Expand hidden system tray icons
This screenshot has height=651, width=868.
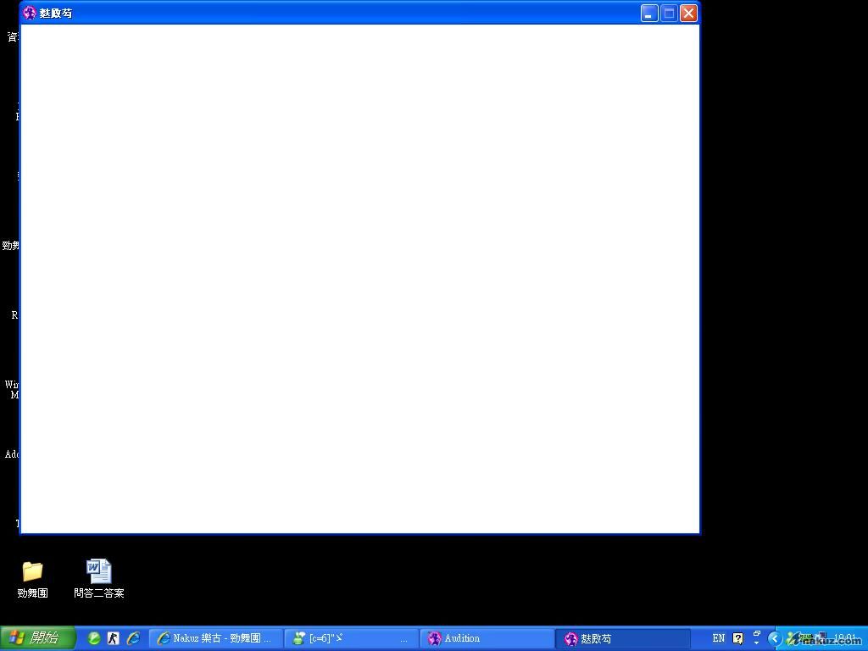coord(775,638)
